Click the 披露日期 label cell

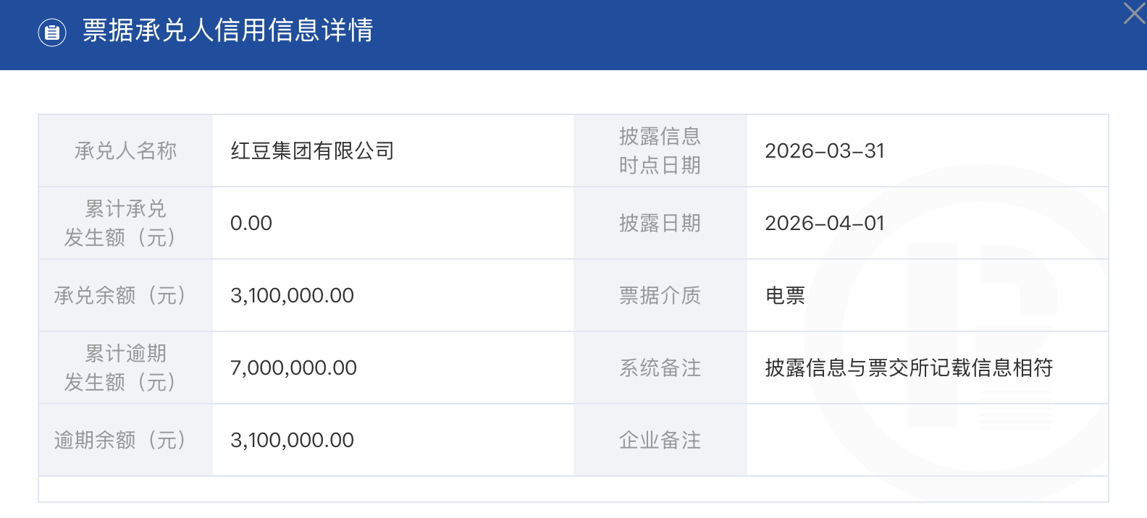click(x=660, y=223)
